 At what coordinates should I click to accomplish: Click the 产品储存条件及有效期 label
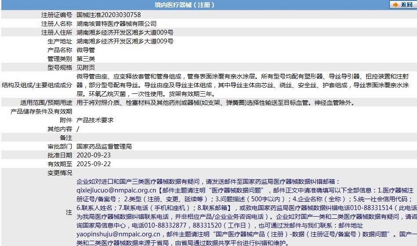click(x=41, y=111)
